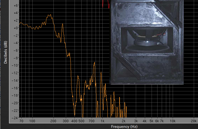The height and width of the screenshot is (129, 198).
Task: Select the "-6" decibel axis label
Action: (16, 51)
